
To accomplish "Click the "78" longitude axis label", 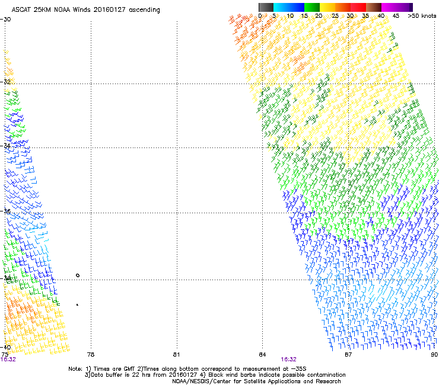I will [91, 355].
